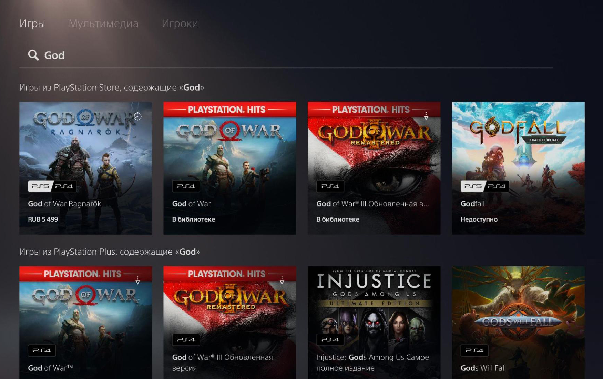Open God of War III card in Plus row
The height and width of the screenshot is (379, 603).
click(x=230, y=322)
